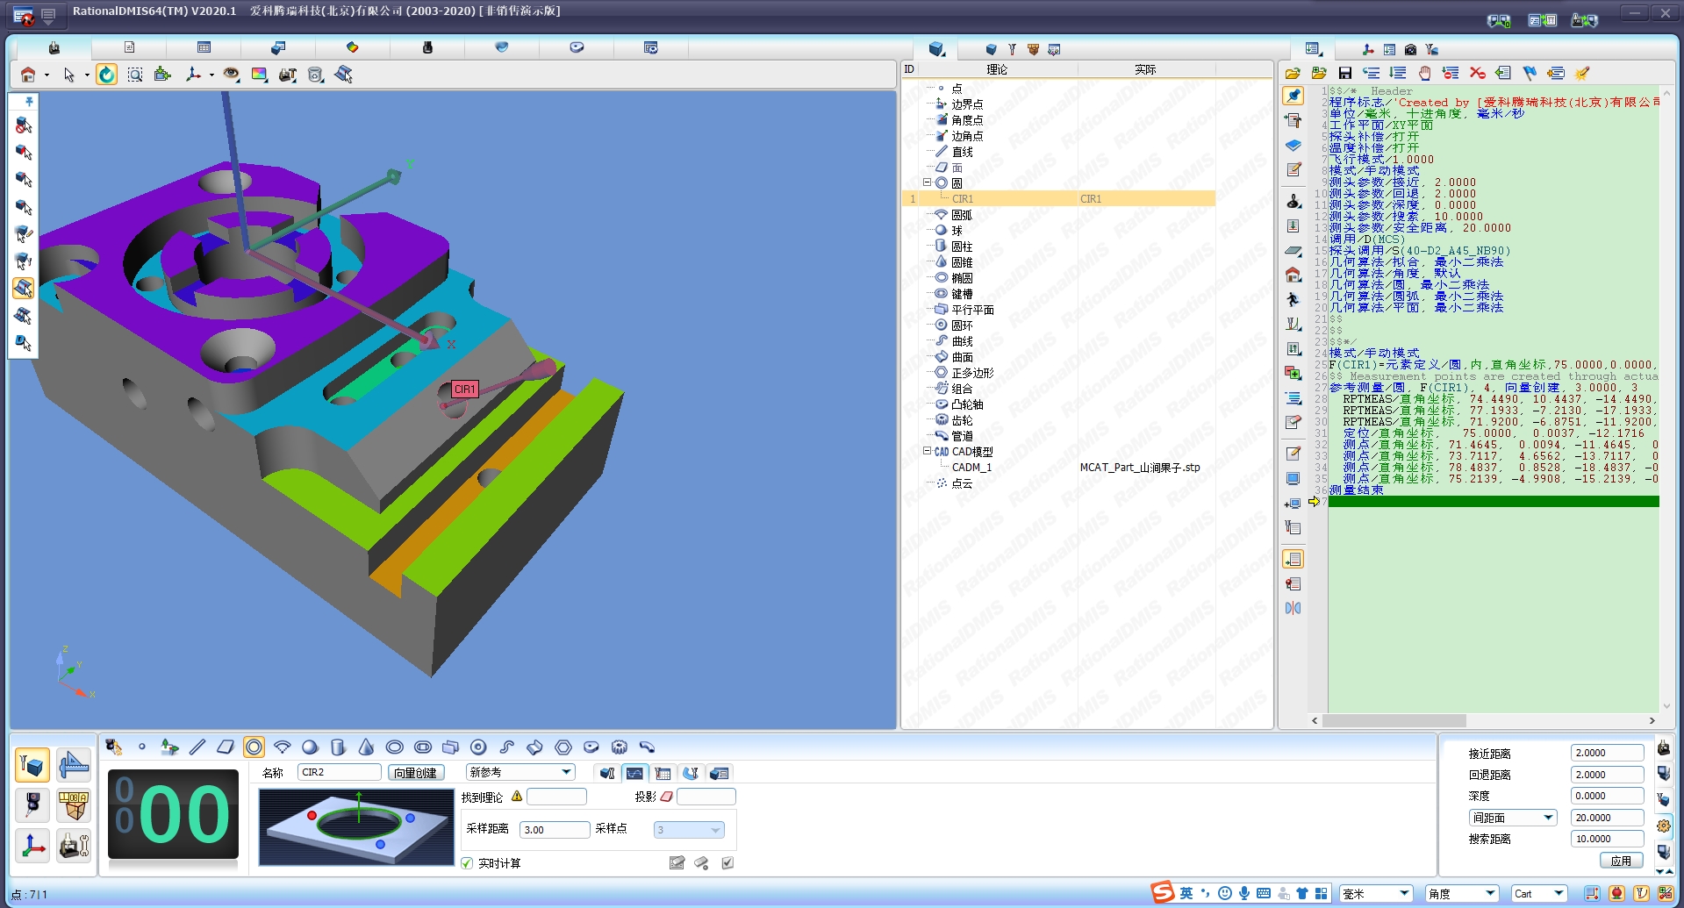Image resolution: width=1684 pixels, height=908 pixels.
Task: Click the coordinate axes icon
Action: (193, 75)
